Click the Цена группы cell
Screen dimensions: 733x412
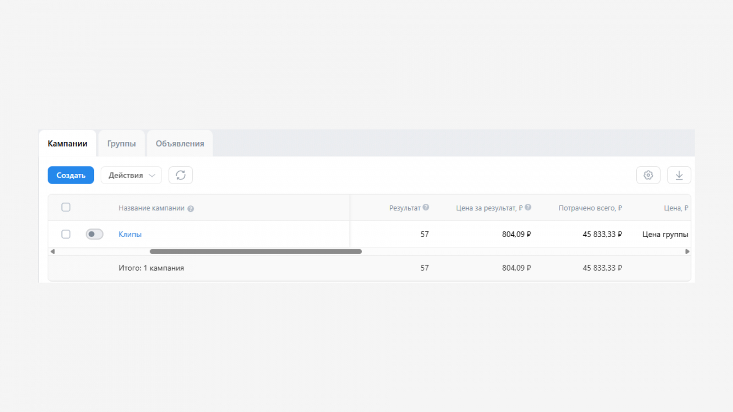tap(665, 234)
